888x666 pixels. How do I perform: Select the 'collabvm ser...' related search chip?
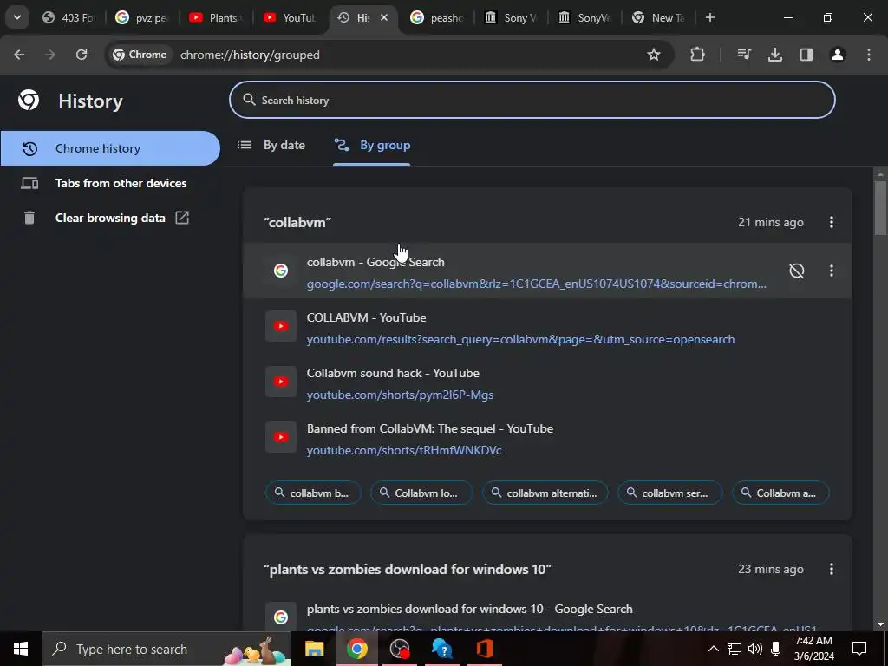tap(670, 493)
